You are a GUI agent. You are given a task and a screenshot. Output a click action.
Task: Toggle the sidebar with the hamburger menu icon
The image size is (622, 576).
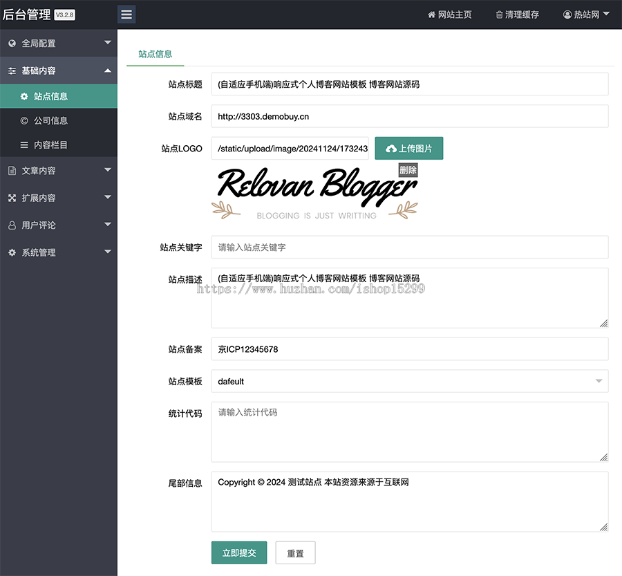coord(126,15)
